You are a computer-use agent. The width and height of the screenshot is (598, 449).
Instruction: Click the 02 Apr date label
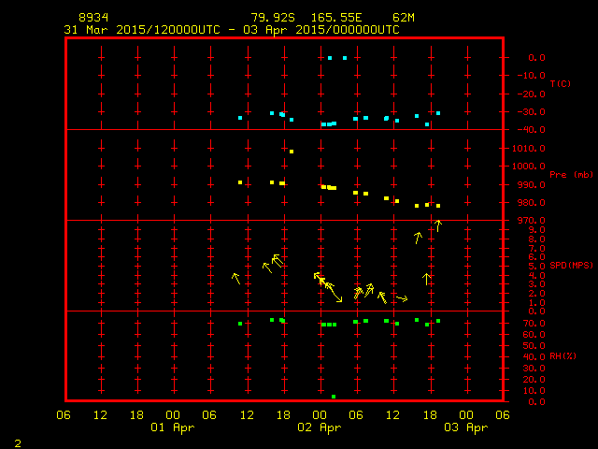click(319, 427)
